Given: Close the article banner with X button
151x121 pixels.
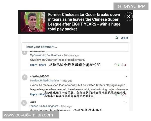Looking at the screenshot, I should tap(129, 17).
